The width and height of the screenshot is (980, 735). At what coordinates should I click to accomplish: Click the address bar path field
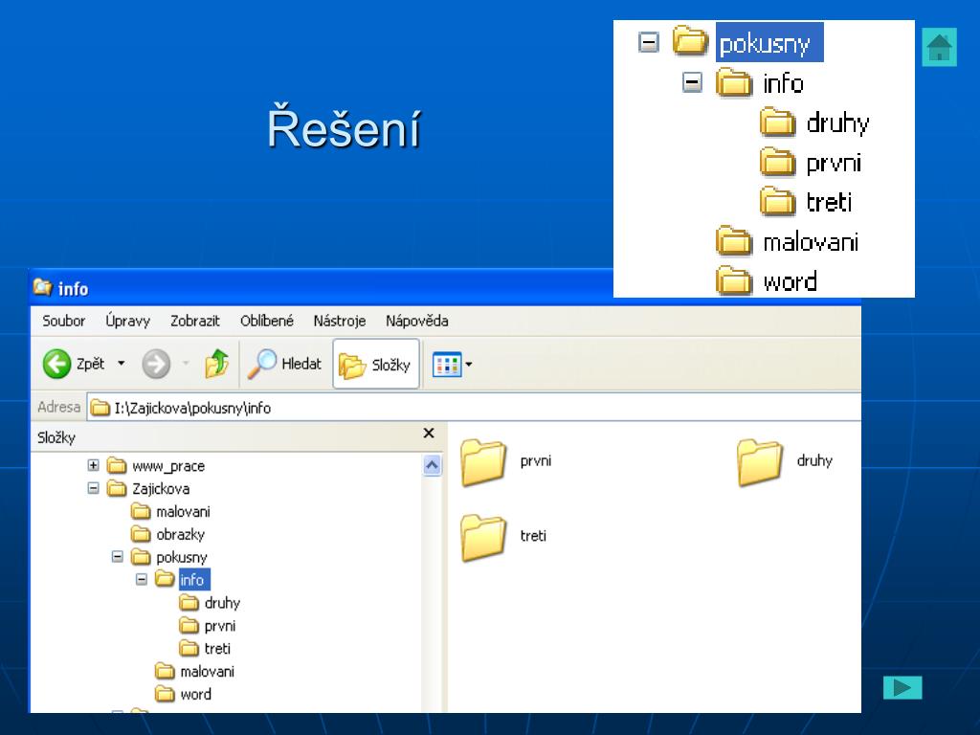[479, 408]
